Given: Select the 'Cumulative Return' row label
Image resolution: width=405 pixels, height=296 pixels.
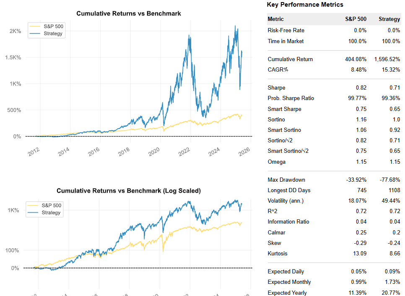Looking at the screenshot, I should pos(290,59).
